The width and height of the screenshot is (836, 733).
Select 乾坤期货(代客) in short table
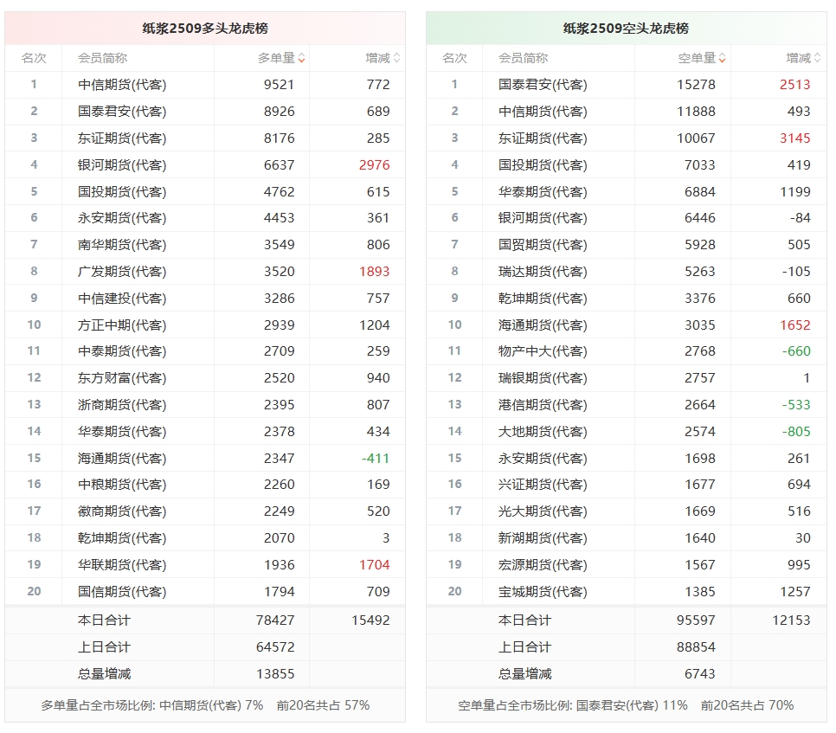(x=543, y=298)
